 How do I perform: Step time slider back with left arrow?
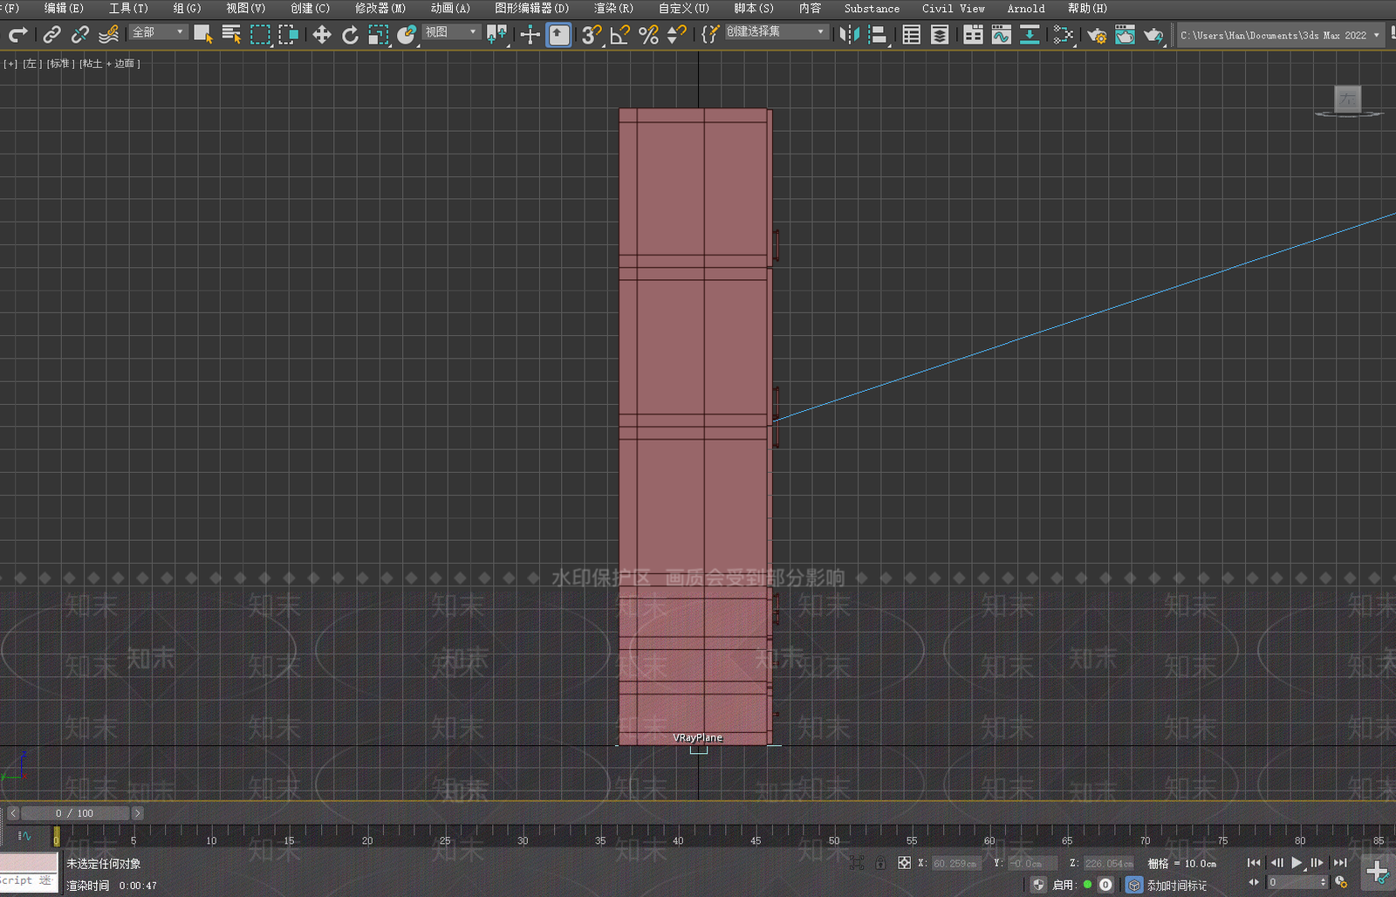pos(13,813)
